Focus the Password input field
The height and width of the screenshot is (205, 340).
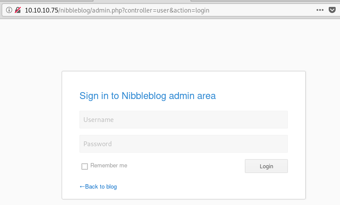[x=183, y=144]
